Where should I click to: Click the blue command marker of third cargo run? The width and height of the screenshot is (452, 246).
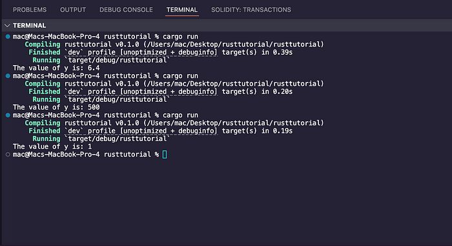pyautogui.click(x=8, y=115)
